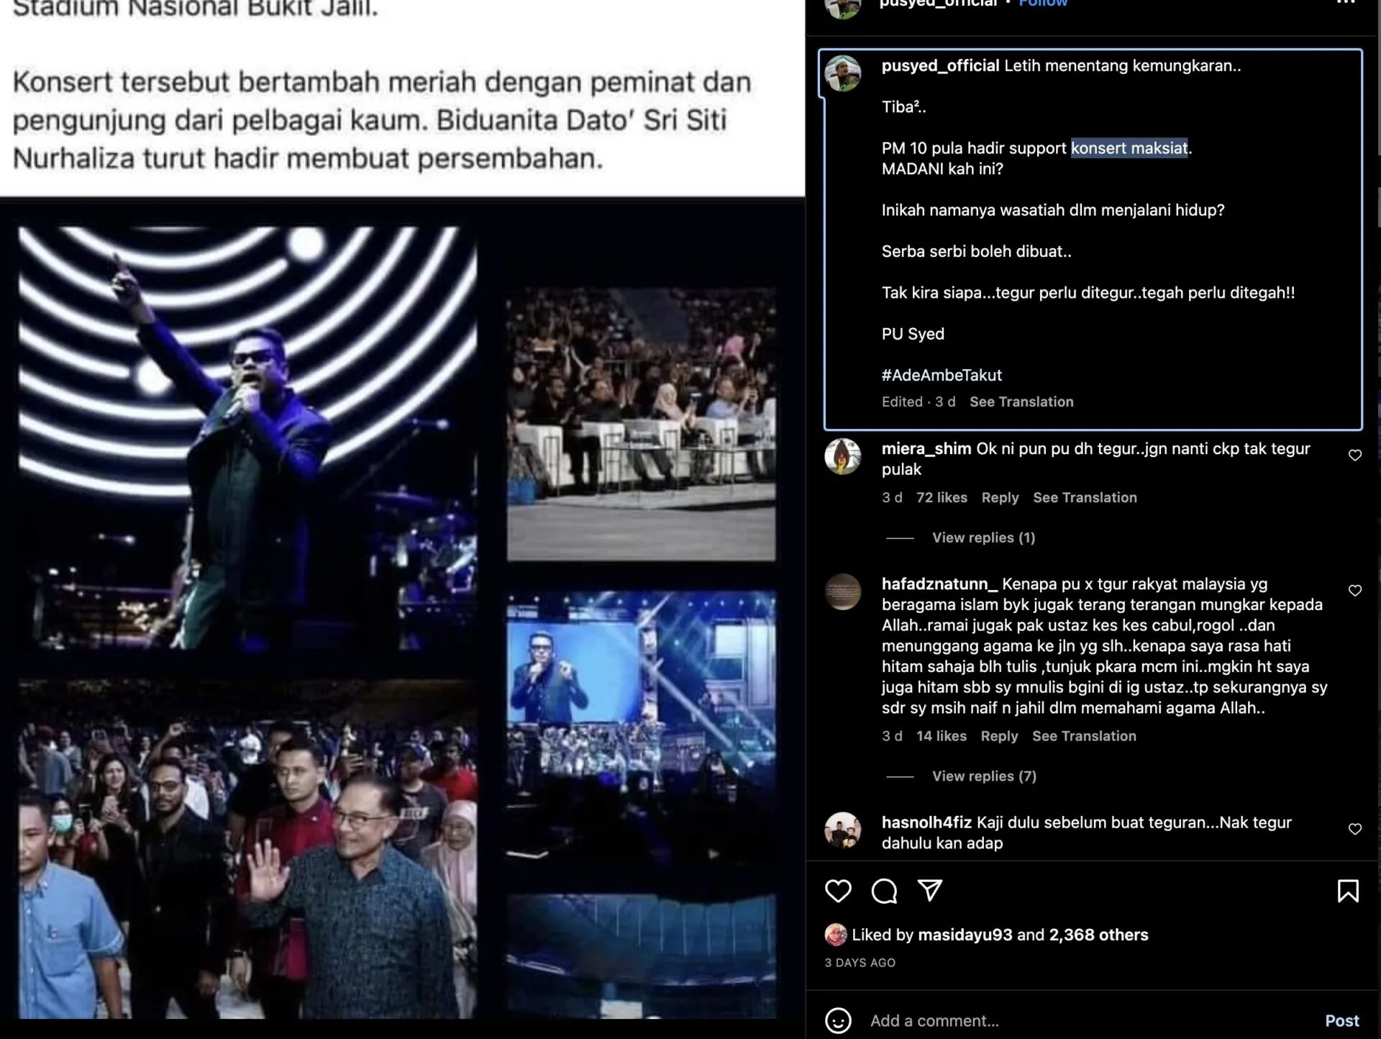Open pusyed_official avatar in caption
The image size is (1381, 1039).
(x=843, y=73)
